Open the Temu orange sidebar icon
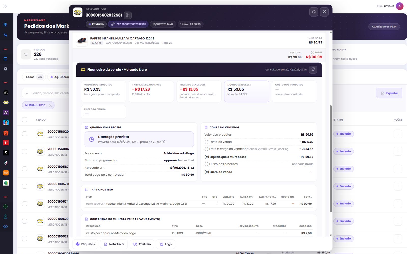This screenshot has width=407, height=254. click(6, 173)
